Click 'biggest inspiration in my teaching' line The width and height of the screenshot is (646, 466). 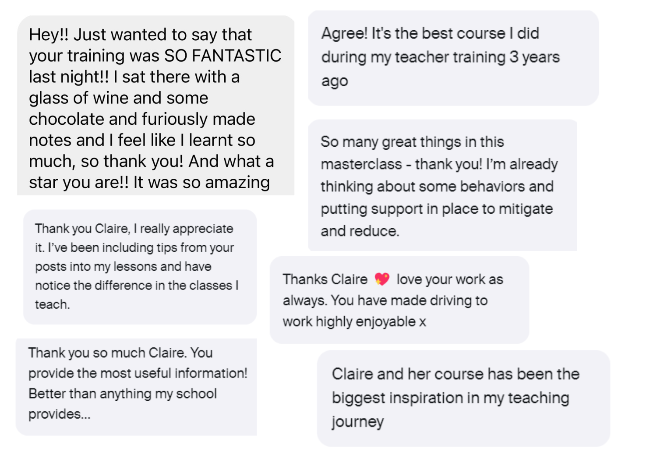click(x=450, y=398)
